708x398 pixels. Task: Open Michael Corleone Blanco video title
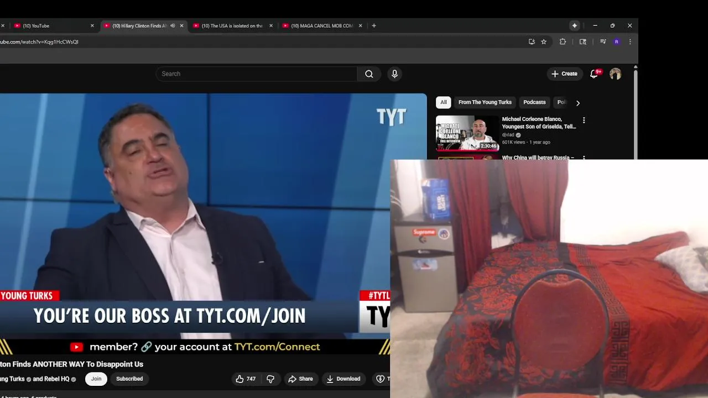(539, 123)
